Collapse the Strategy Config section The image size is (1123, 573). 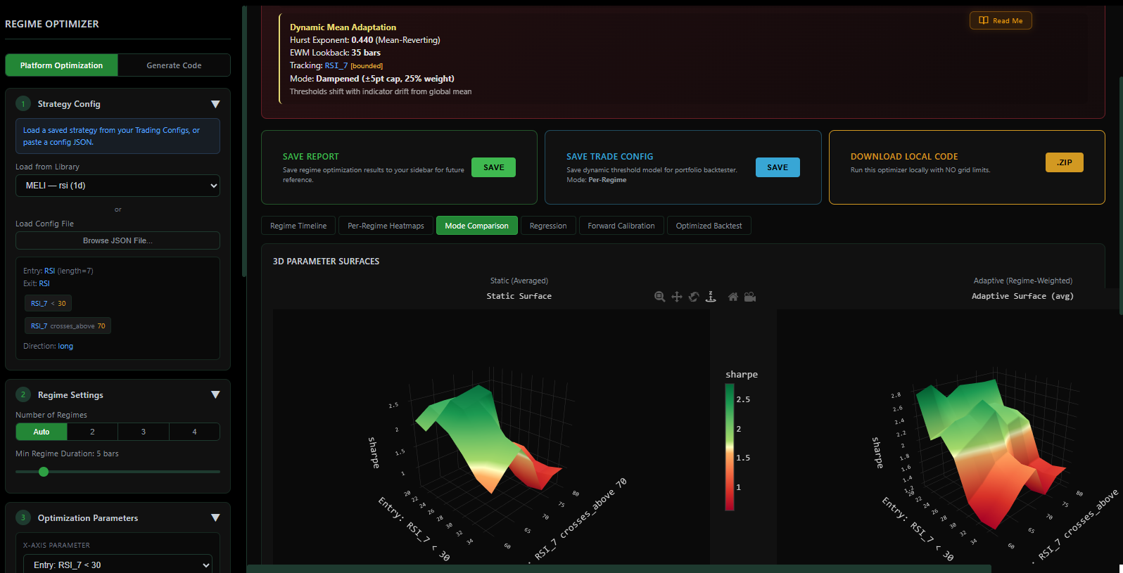pyautogui.click(x=215, y=104)
